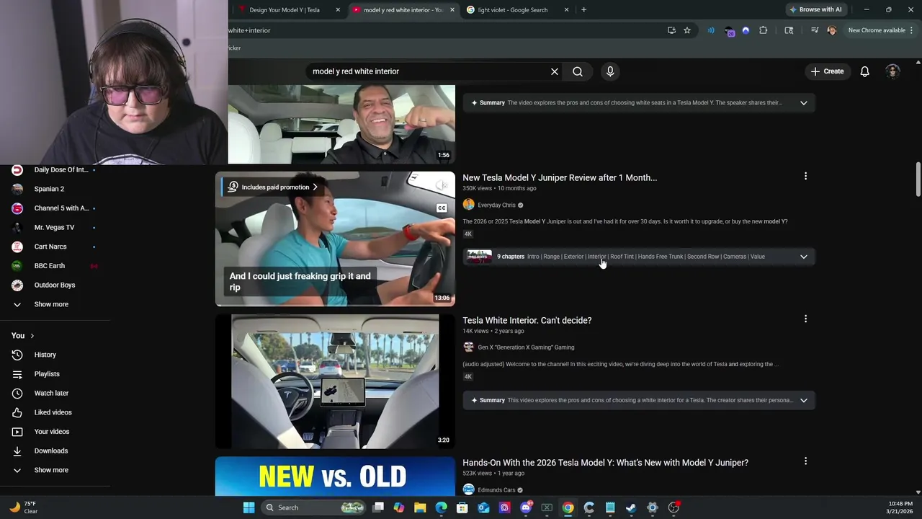Close the light violet Google Search tab

click(x=566, y=10)
